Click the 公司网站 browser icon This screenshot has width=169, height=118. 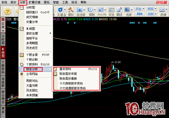point(22,74)
